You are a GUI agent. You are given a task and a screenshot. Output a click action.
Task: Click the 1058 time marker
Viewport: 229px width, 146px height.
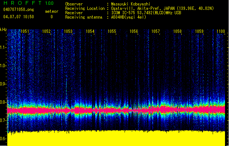coord(177,31)
